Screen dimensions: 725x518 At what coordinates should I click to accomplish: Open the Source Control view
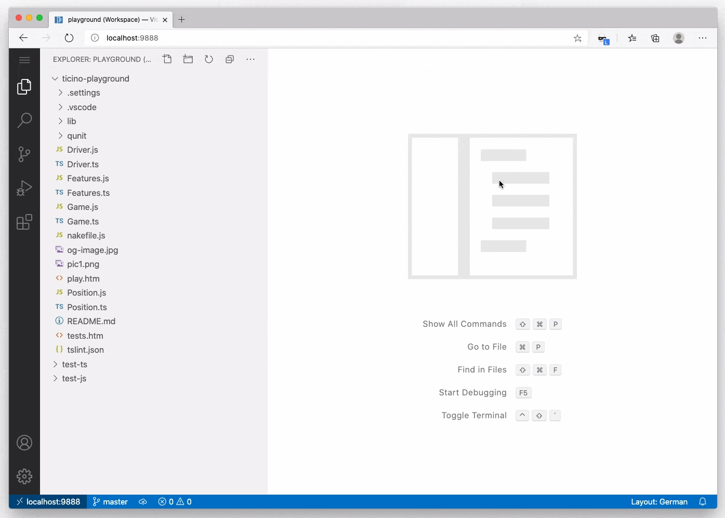point(24,154)
